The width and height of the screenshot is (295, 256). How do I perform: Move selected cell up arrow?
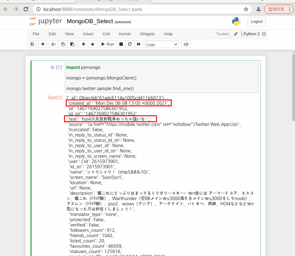click(x=84, y=44)
